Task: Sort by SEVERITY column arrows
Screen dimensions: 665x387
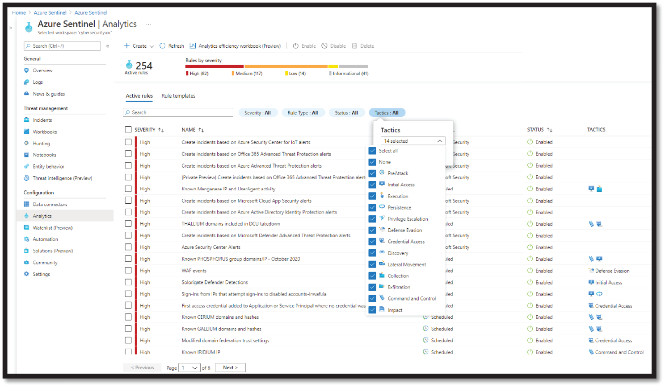Action: click(161, 130)
